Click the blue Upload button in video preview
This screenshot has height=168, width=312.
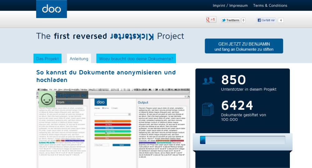[121, 145]
